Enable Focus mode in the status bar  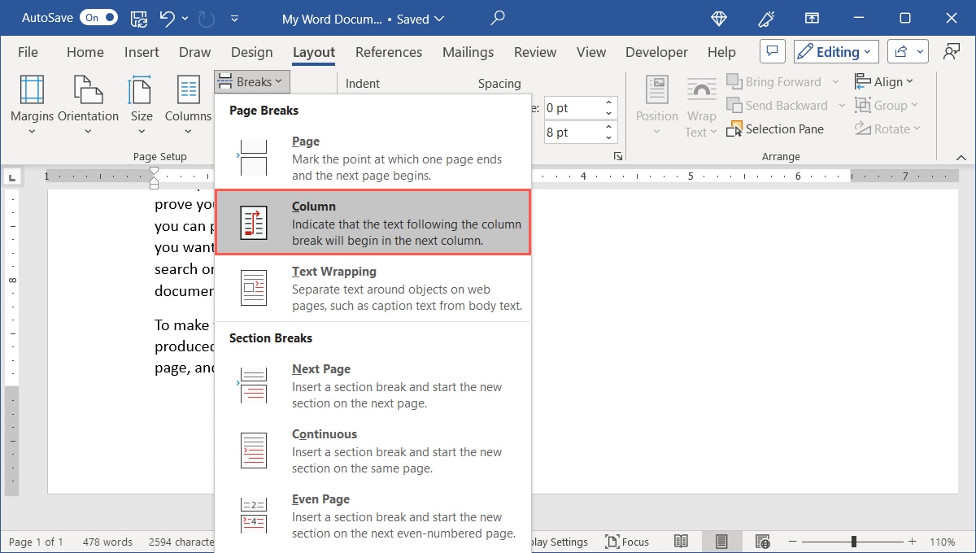[627, 541]
